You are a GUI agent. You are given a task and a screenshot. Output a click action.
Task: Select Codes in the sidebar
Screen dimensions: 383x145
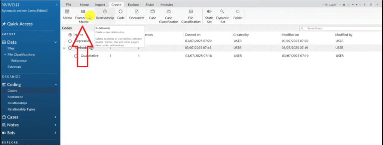click(x=12, y=91)
